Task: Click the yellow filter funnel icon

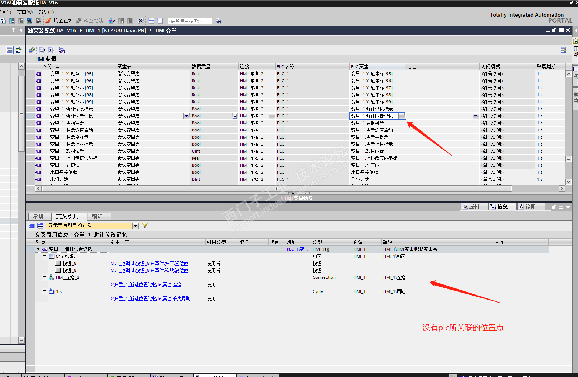Action: click(x=145, y=226)
